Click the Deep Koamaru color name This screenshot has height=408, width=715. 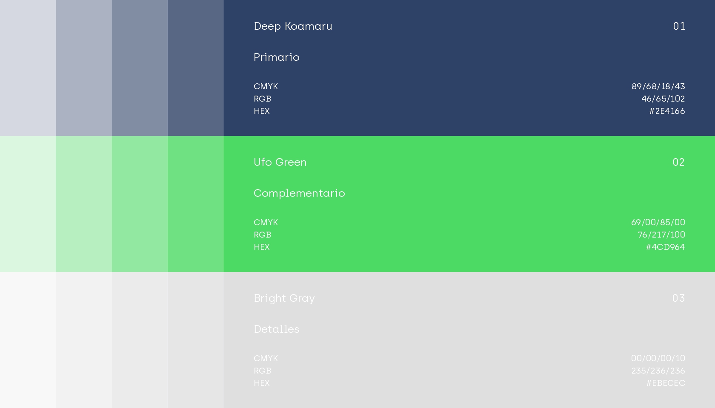pyautogui.click(x=293, y=26)
